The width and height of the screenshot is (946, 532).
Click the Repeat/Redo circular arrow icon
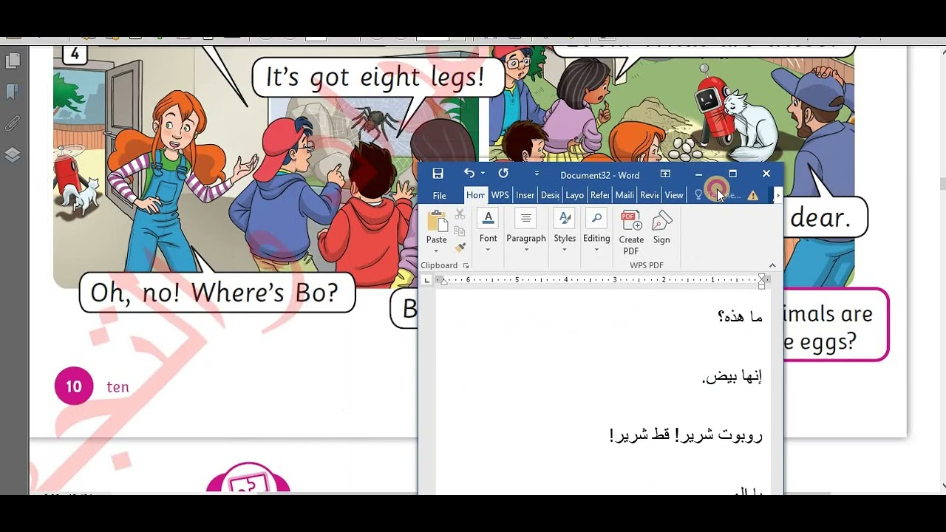(x=503, y=173)
